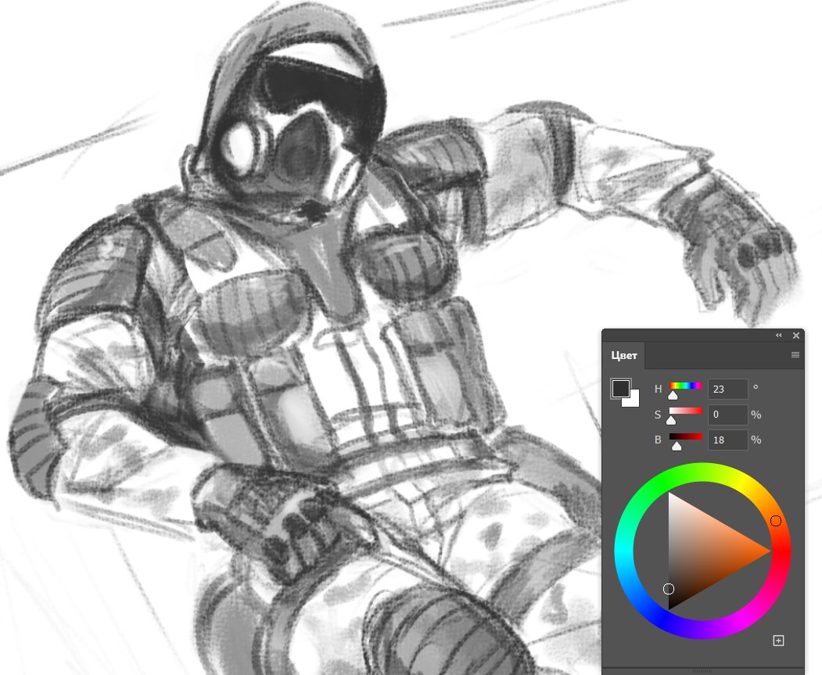
Task: Select the Цвет tab
Action: (x=624, y=355)
